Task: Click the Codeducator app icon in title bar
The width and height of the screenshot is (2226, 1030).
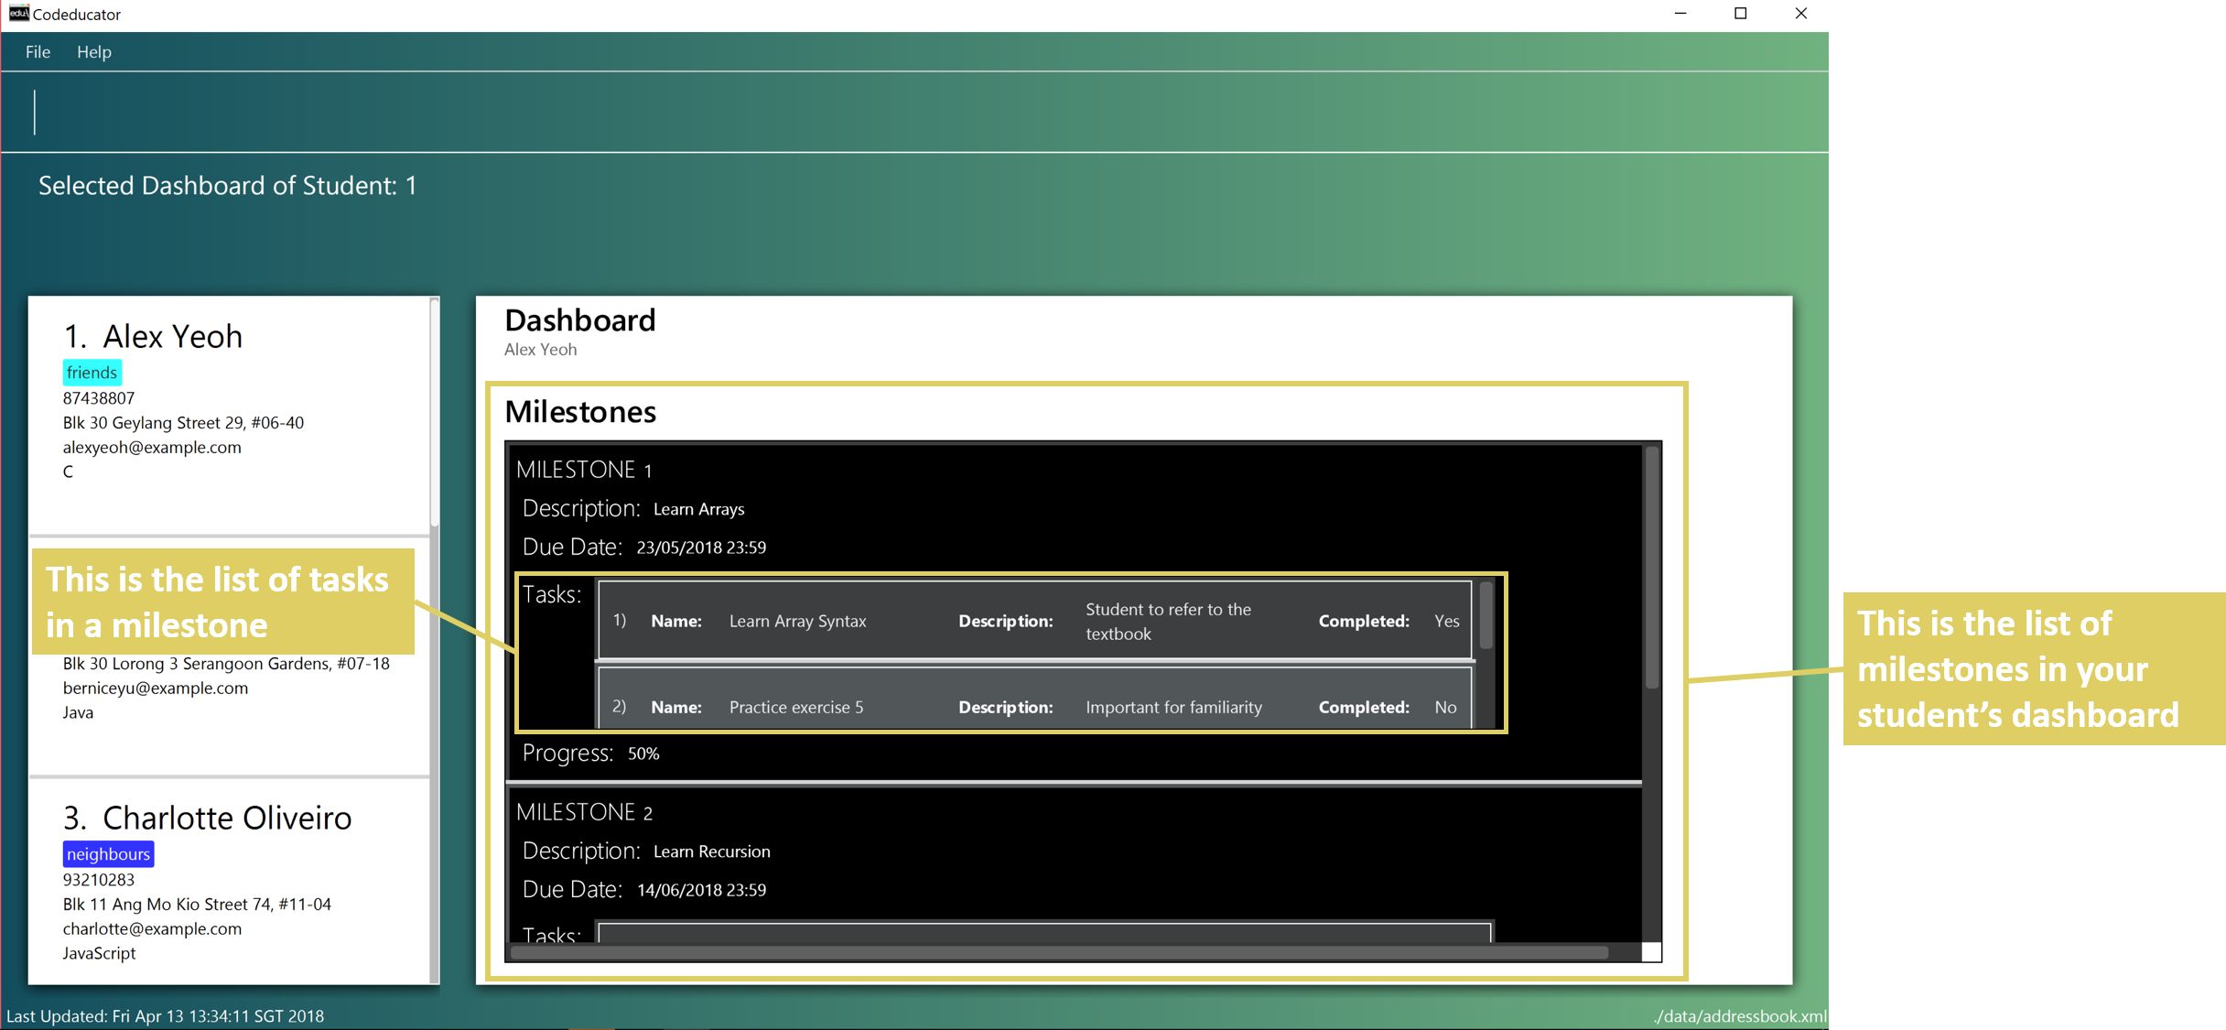Action: pos(18,13)
